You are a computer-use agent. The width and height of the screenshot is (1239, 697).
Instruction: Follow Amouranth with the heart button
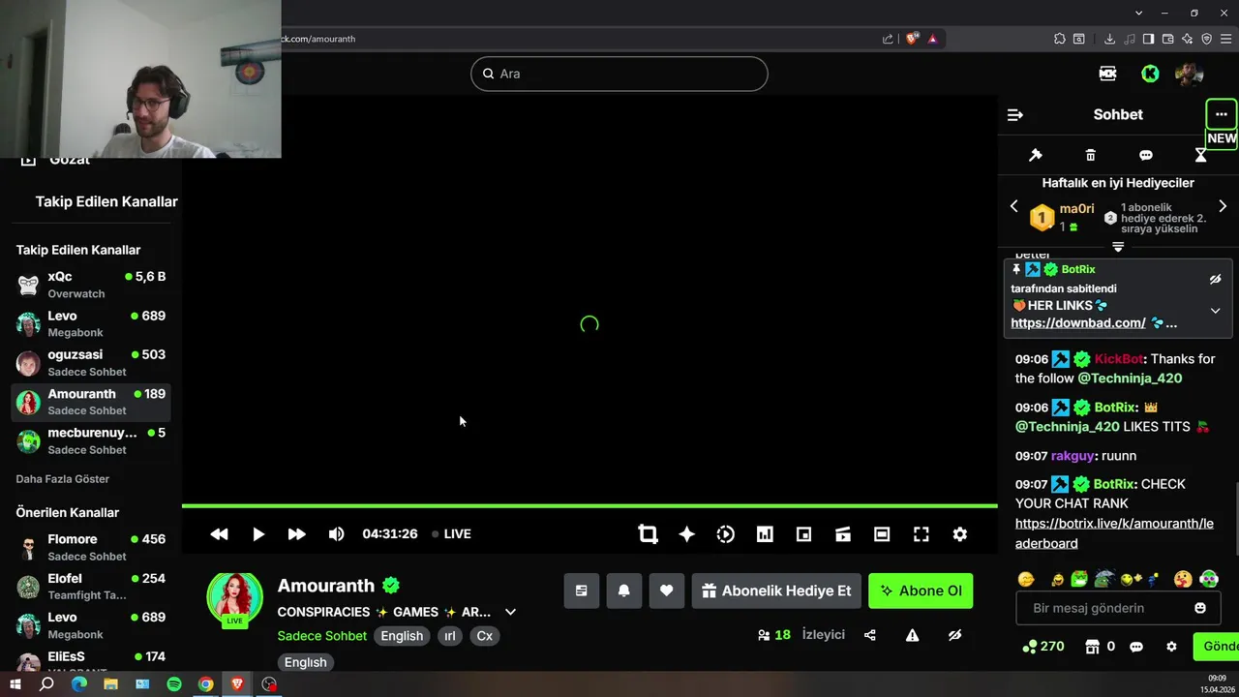point(667,591)
